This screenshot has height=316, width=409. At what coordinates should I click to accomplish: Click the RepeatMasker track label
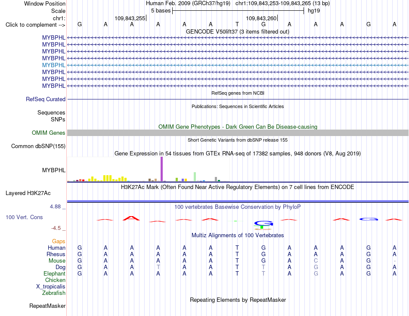point(47,306)
